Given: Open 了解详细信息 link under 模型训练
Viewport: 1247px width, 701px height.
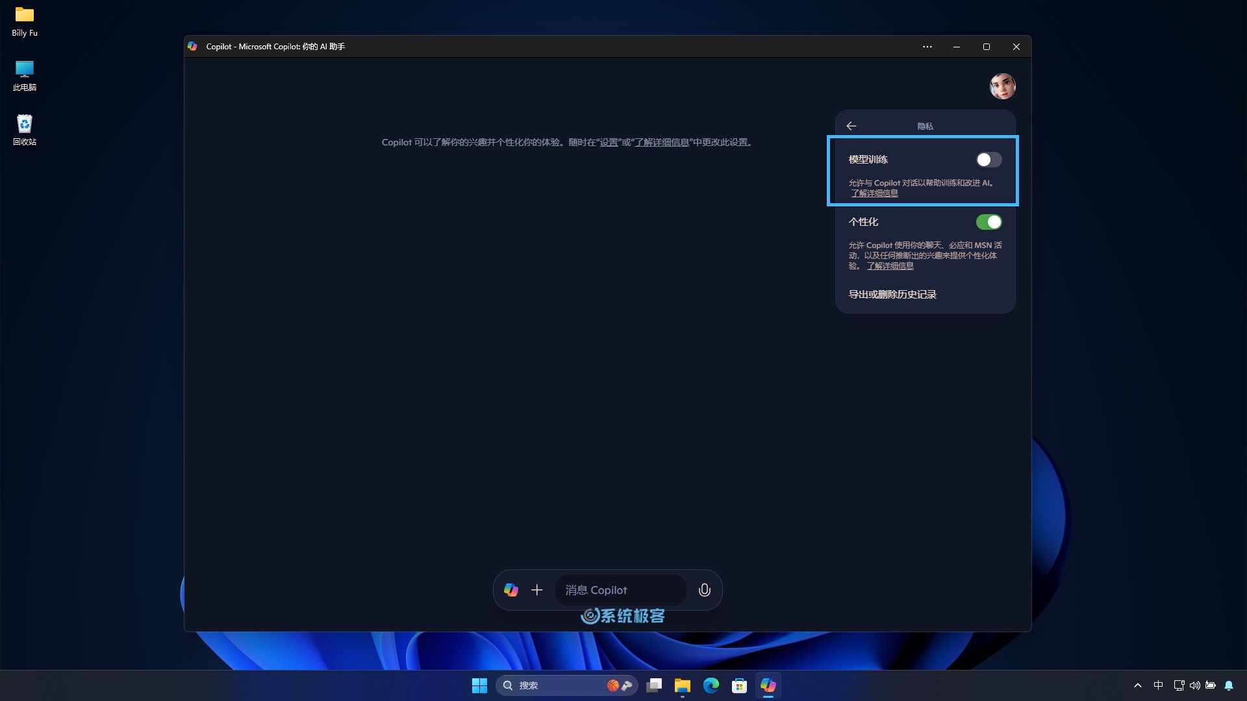Looking at the screenshot, I should click(875, 193).
